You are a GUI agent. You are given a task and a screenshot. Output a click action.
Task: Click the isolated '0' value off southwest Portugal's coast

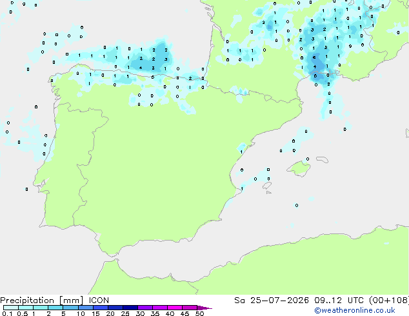[x=26, y=190]
